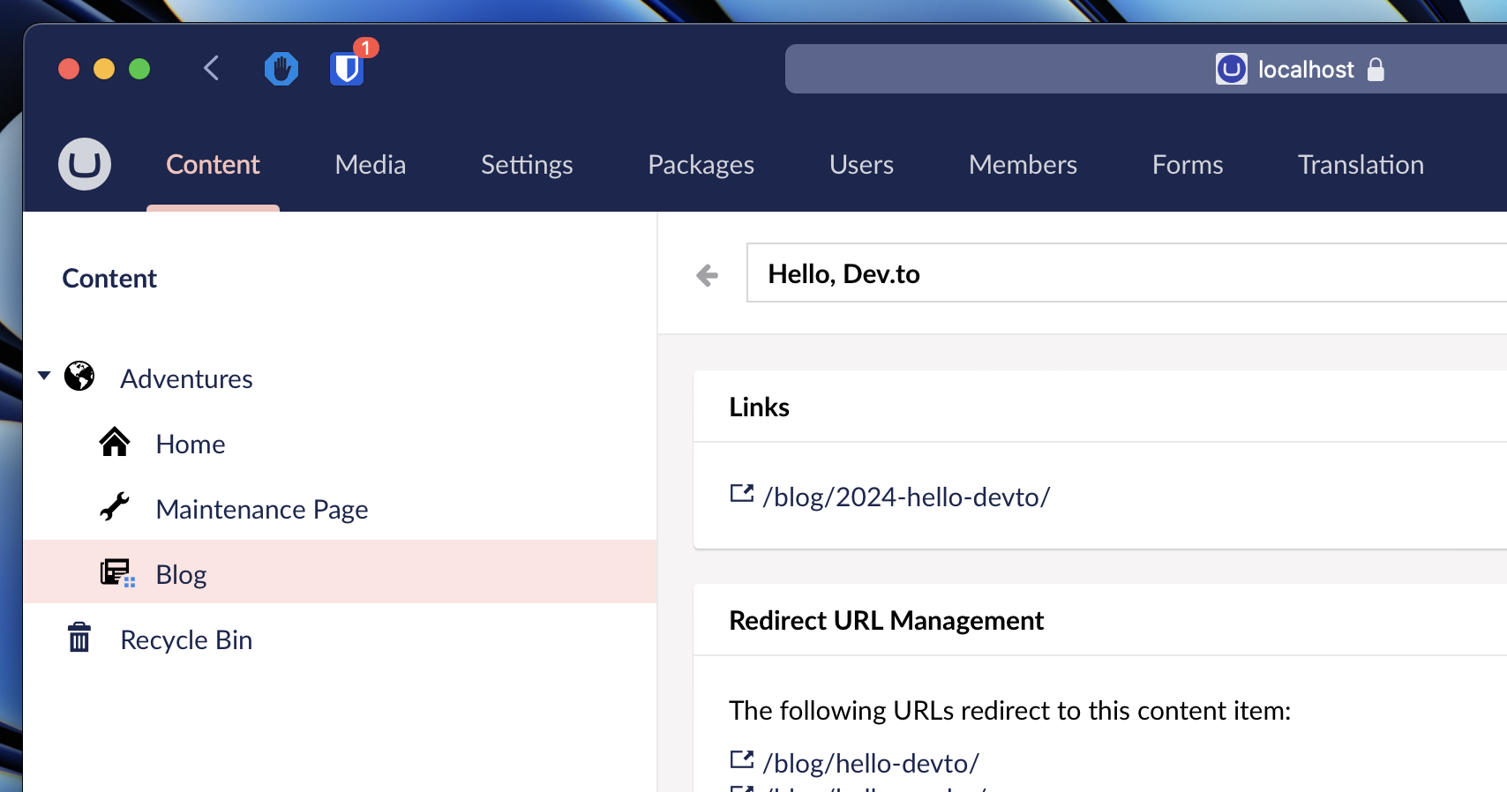1507x792 pixels.
Task: Select Maintenance Page in content tree
Action: coord(262,510)
